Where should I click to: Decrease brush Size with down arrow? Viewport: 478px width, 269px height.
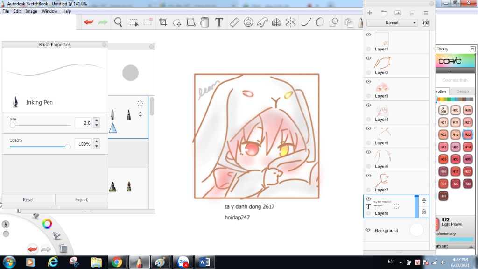click(x=97, y=125)
